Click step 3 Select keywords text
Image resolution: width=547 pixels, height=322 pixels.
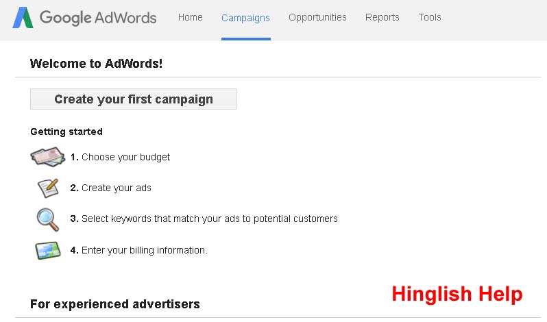(x=204, y=219)
